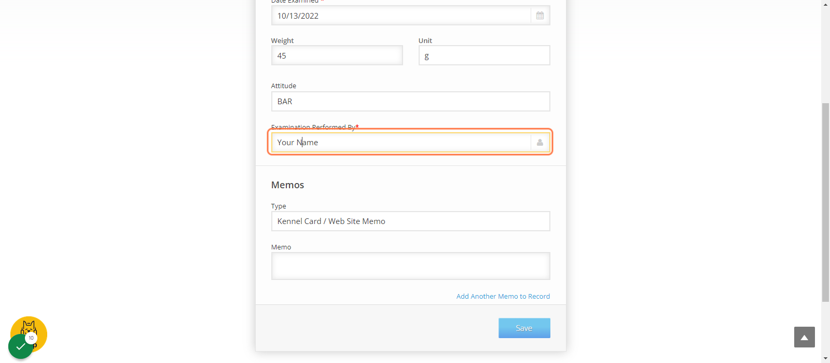Click into the Weight field containing 45
Viewport: 830px width, 363px height.
pos(337,55)
